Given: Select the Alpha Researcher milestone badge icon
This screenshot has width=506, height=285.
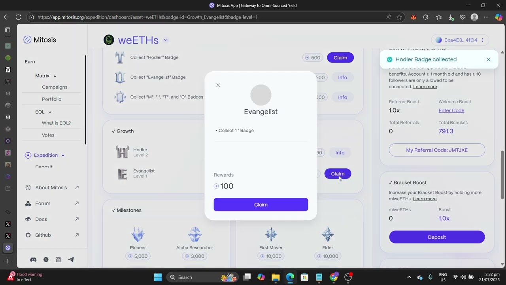Looking at the screenshot, I should coord(194,234).
